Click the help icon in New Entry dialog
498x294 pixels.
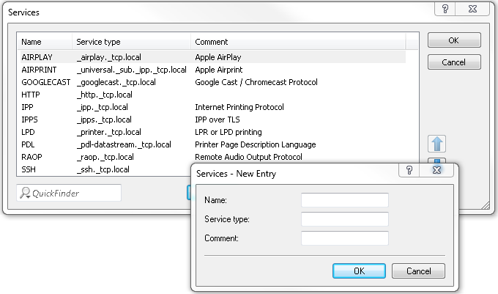(x=409, y=170)
